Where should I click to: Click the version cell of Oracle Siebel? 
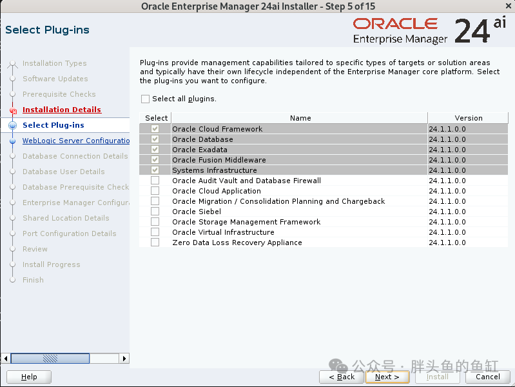[468, 212]
